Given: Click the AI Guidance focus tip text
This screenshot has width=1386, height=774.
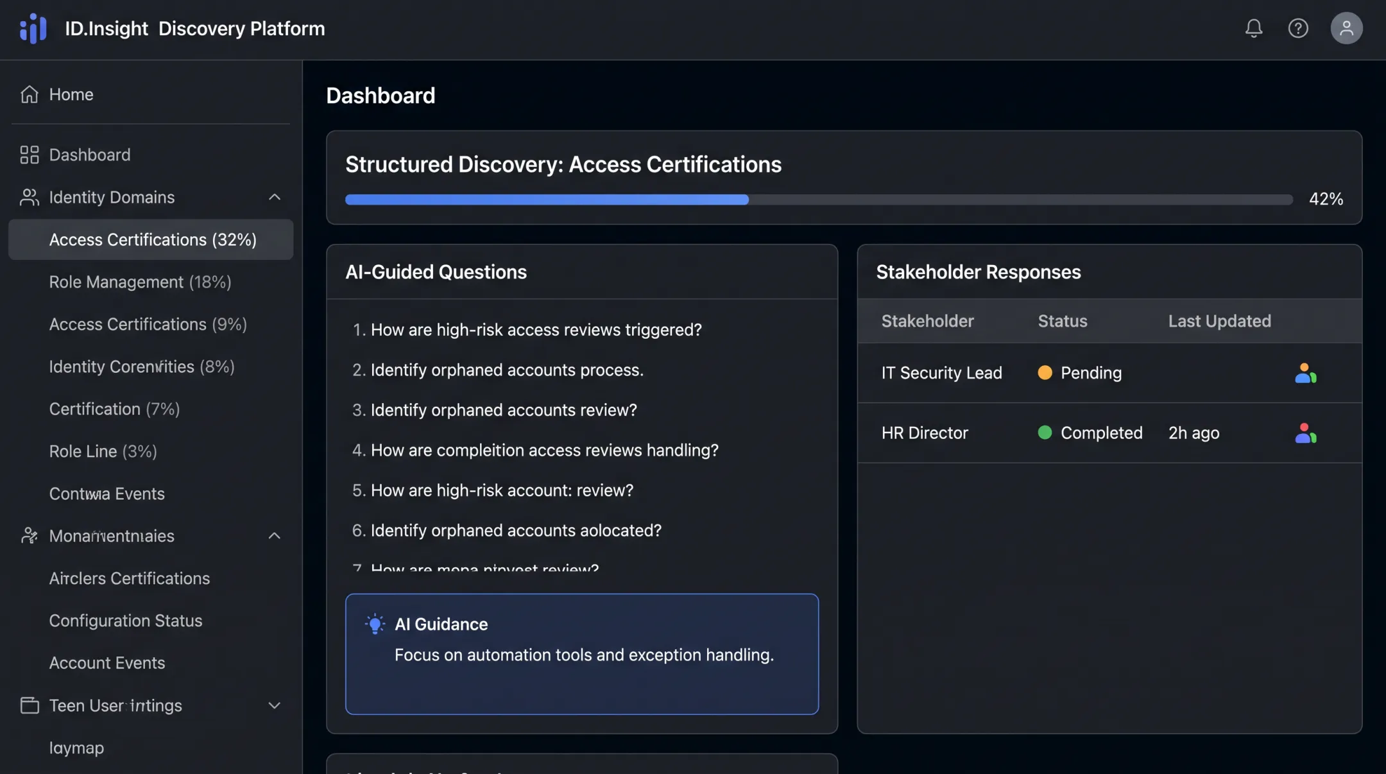Looking at the screenshot, I should [584, 655].
